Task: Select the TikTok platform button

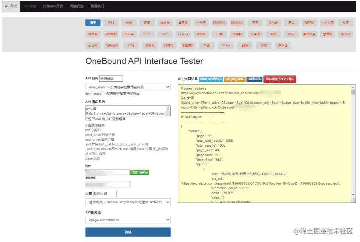Action: pyautogui.click(x=226, y=46)
